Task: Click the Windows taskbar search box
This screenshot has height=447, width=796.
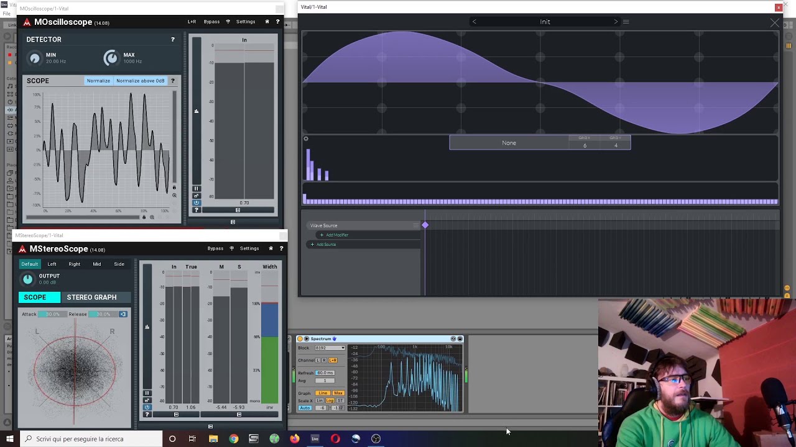Action: (x=90, y=439)
